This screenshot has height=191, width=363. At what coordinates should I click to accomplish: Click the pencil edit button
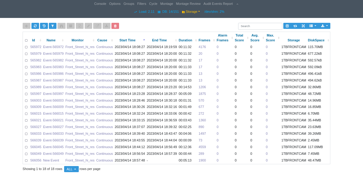tap(88, 26)
